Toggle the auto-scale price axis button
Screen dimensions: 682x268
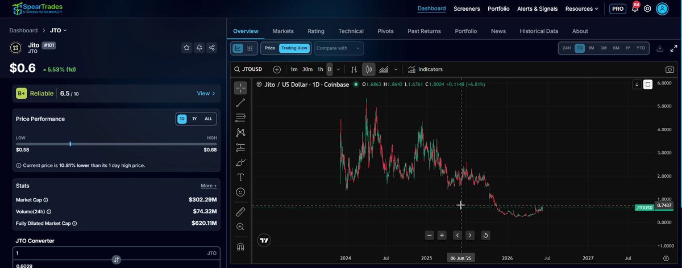[648, 84]
